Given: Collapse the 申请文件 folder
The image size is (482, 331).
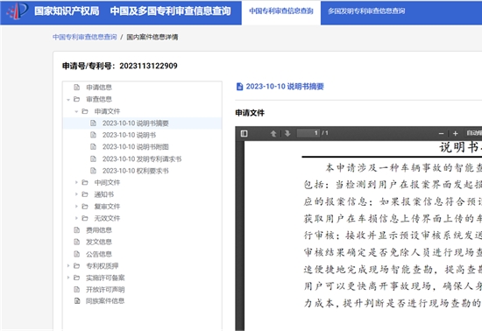Looking at the screenshot, I should 76,111.
